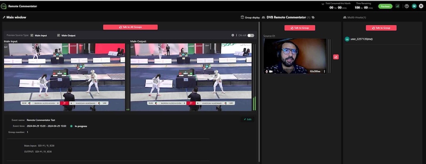Open the list menu icon beside avatar
The width and height of the screenshot is (426, 164).
tap(421, 6)
